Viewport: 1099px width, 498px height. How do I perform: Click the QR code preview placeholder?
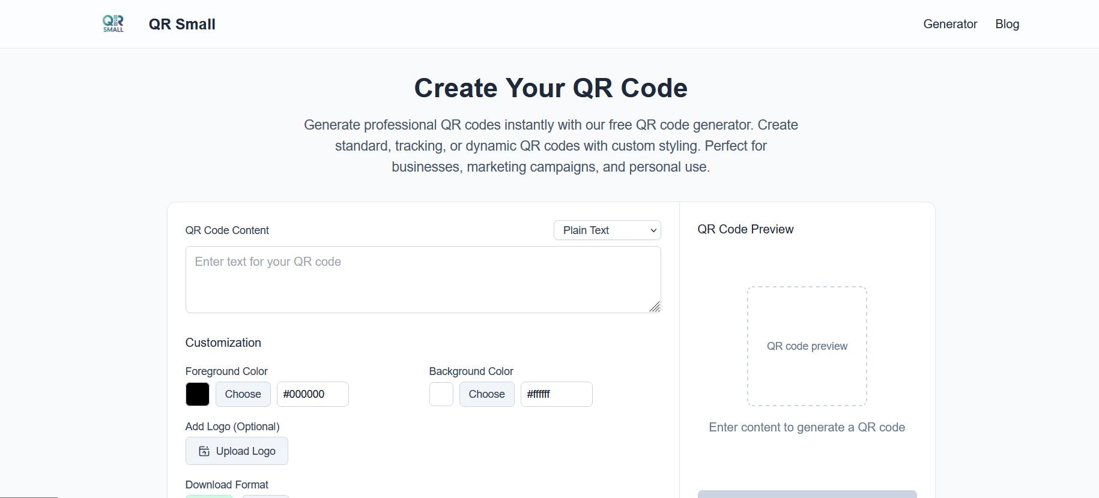point(807,347)
